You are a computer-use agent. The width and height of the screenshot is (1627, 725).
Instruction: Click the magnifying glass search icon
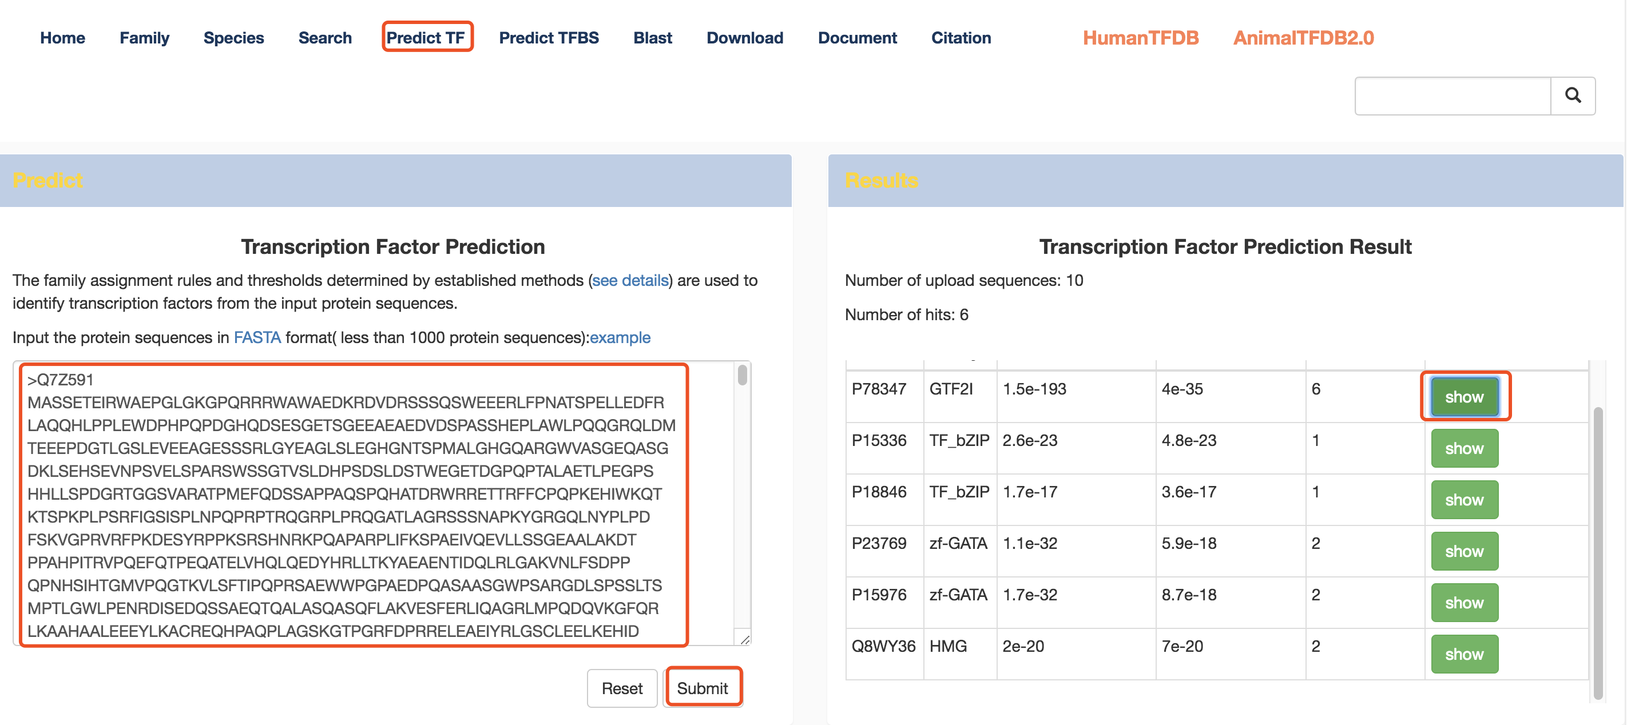[x=1572, y=96]
